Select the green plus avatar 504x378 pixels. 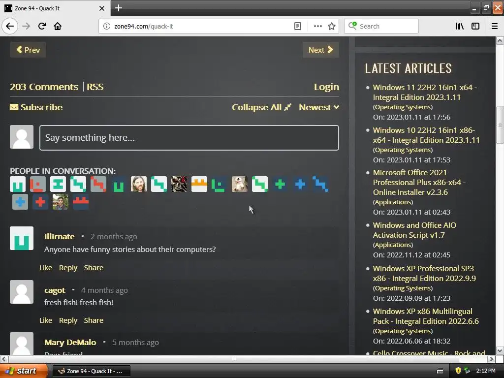(280, 184)
